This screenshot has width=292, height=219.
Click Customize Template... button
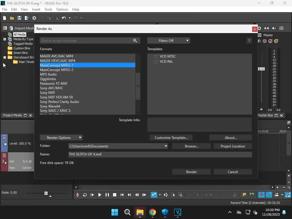coord(171,138)
